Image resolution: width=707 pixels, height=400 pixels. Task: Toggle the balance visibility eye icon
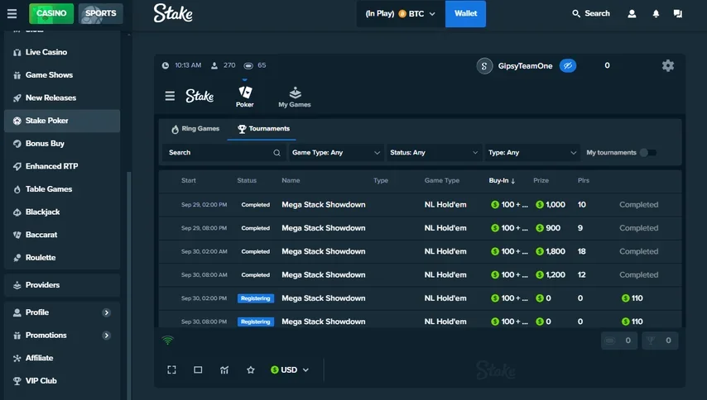568,65
